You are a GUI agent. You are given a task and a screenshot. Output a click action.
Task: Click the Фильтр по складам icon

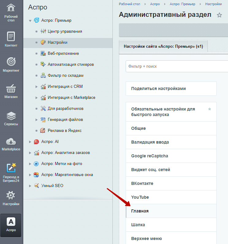click(43, 75)
